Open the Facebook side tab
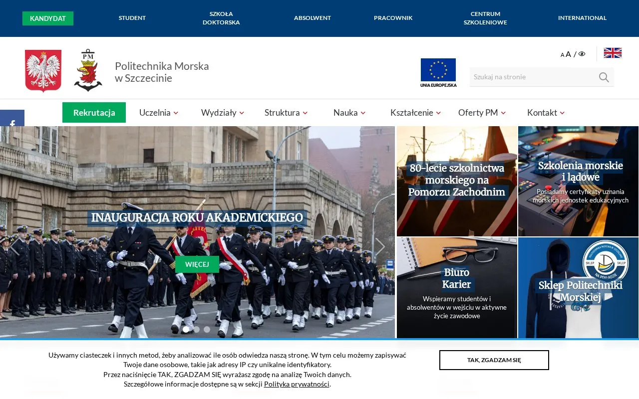Viewport: 639px width, 399px height. (12, 118)
